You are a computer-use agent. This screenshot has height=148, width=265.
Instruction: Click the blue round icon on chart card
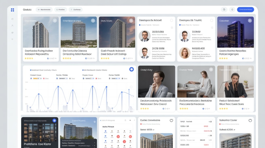[131, 69]
